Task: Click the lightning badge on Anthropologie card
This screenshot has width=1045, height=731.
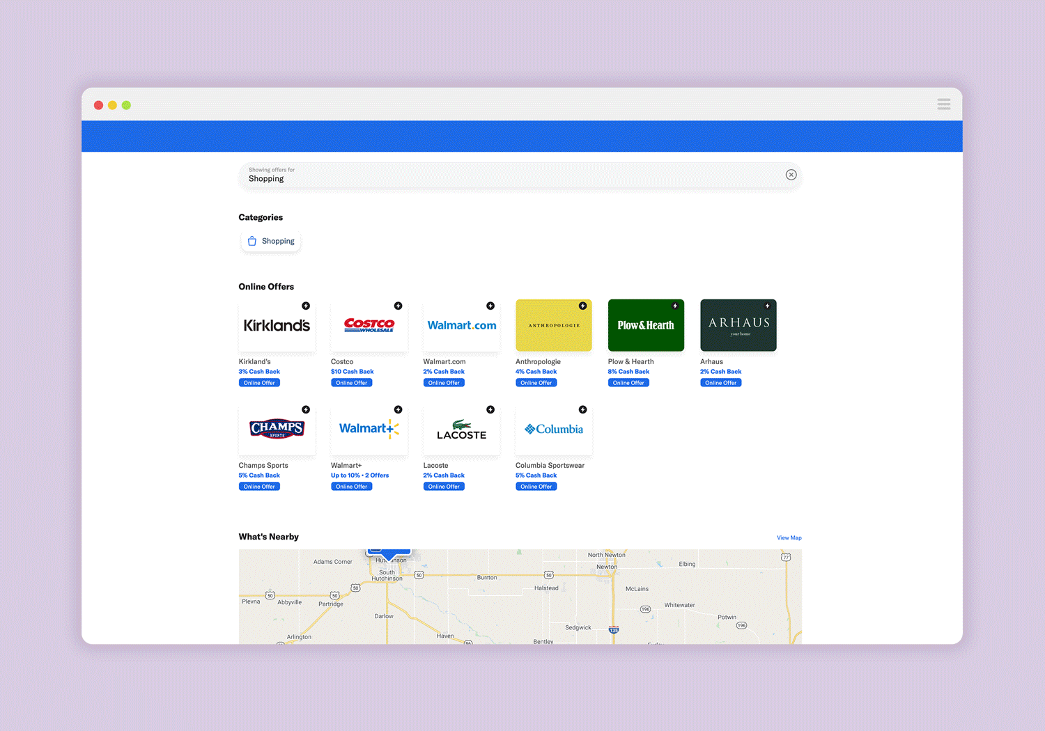Action: pyautogui.click(x=582, y=306)
